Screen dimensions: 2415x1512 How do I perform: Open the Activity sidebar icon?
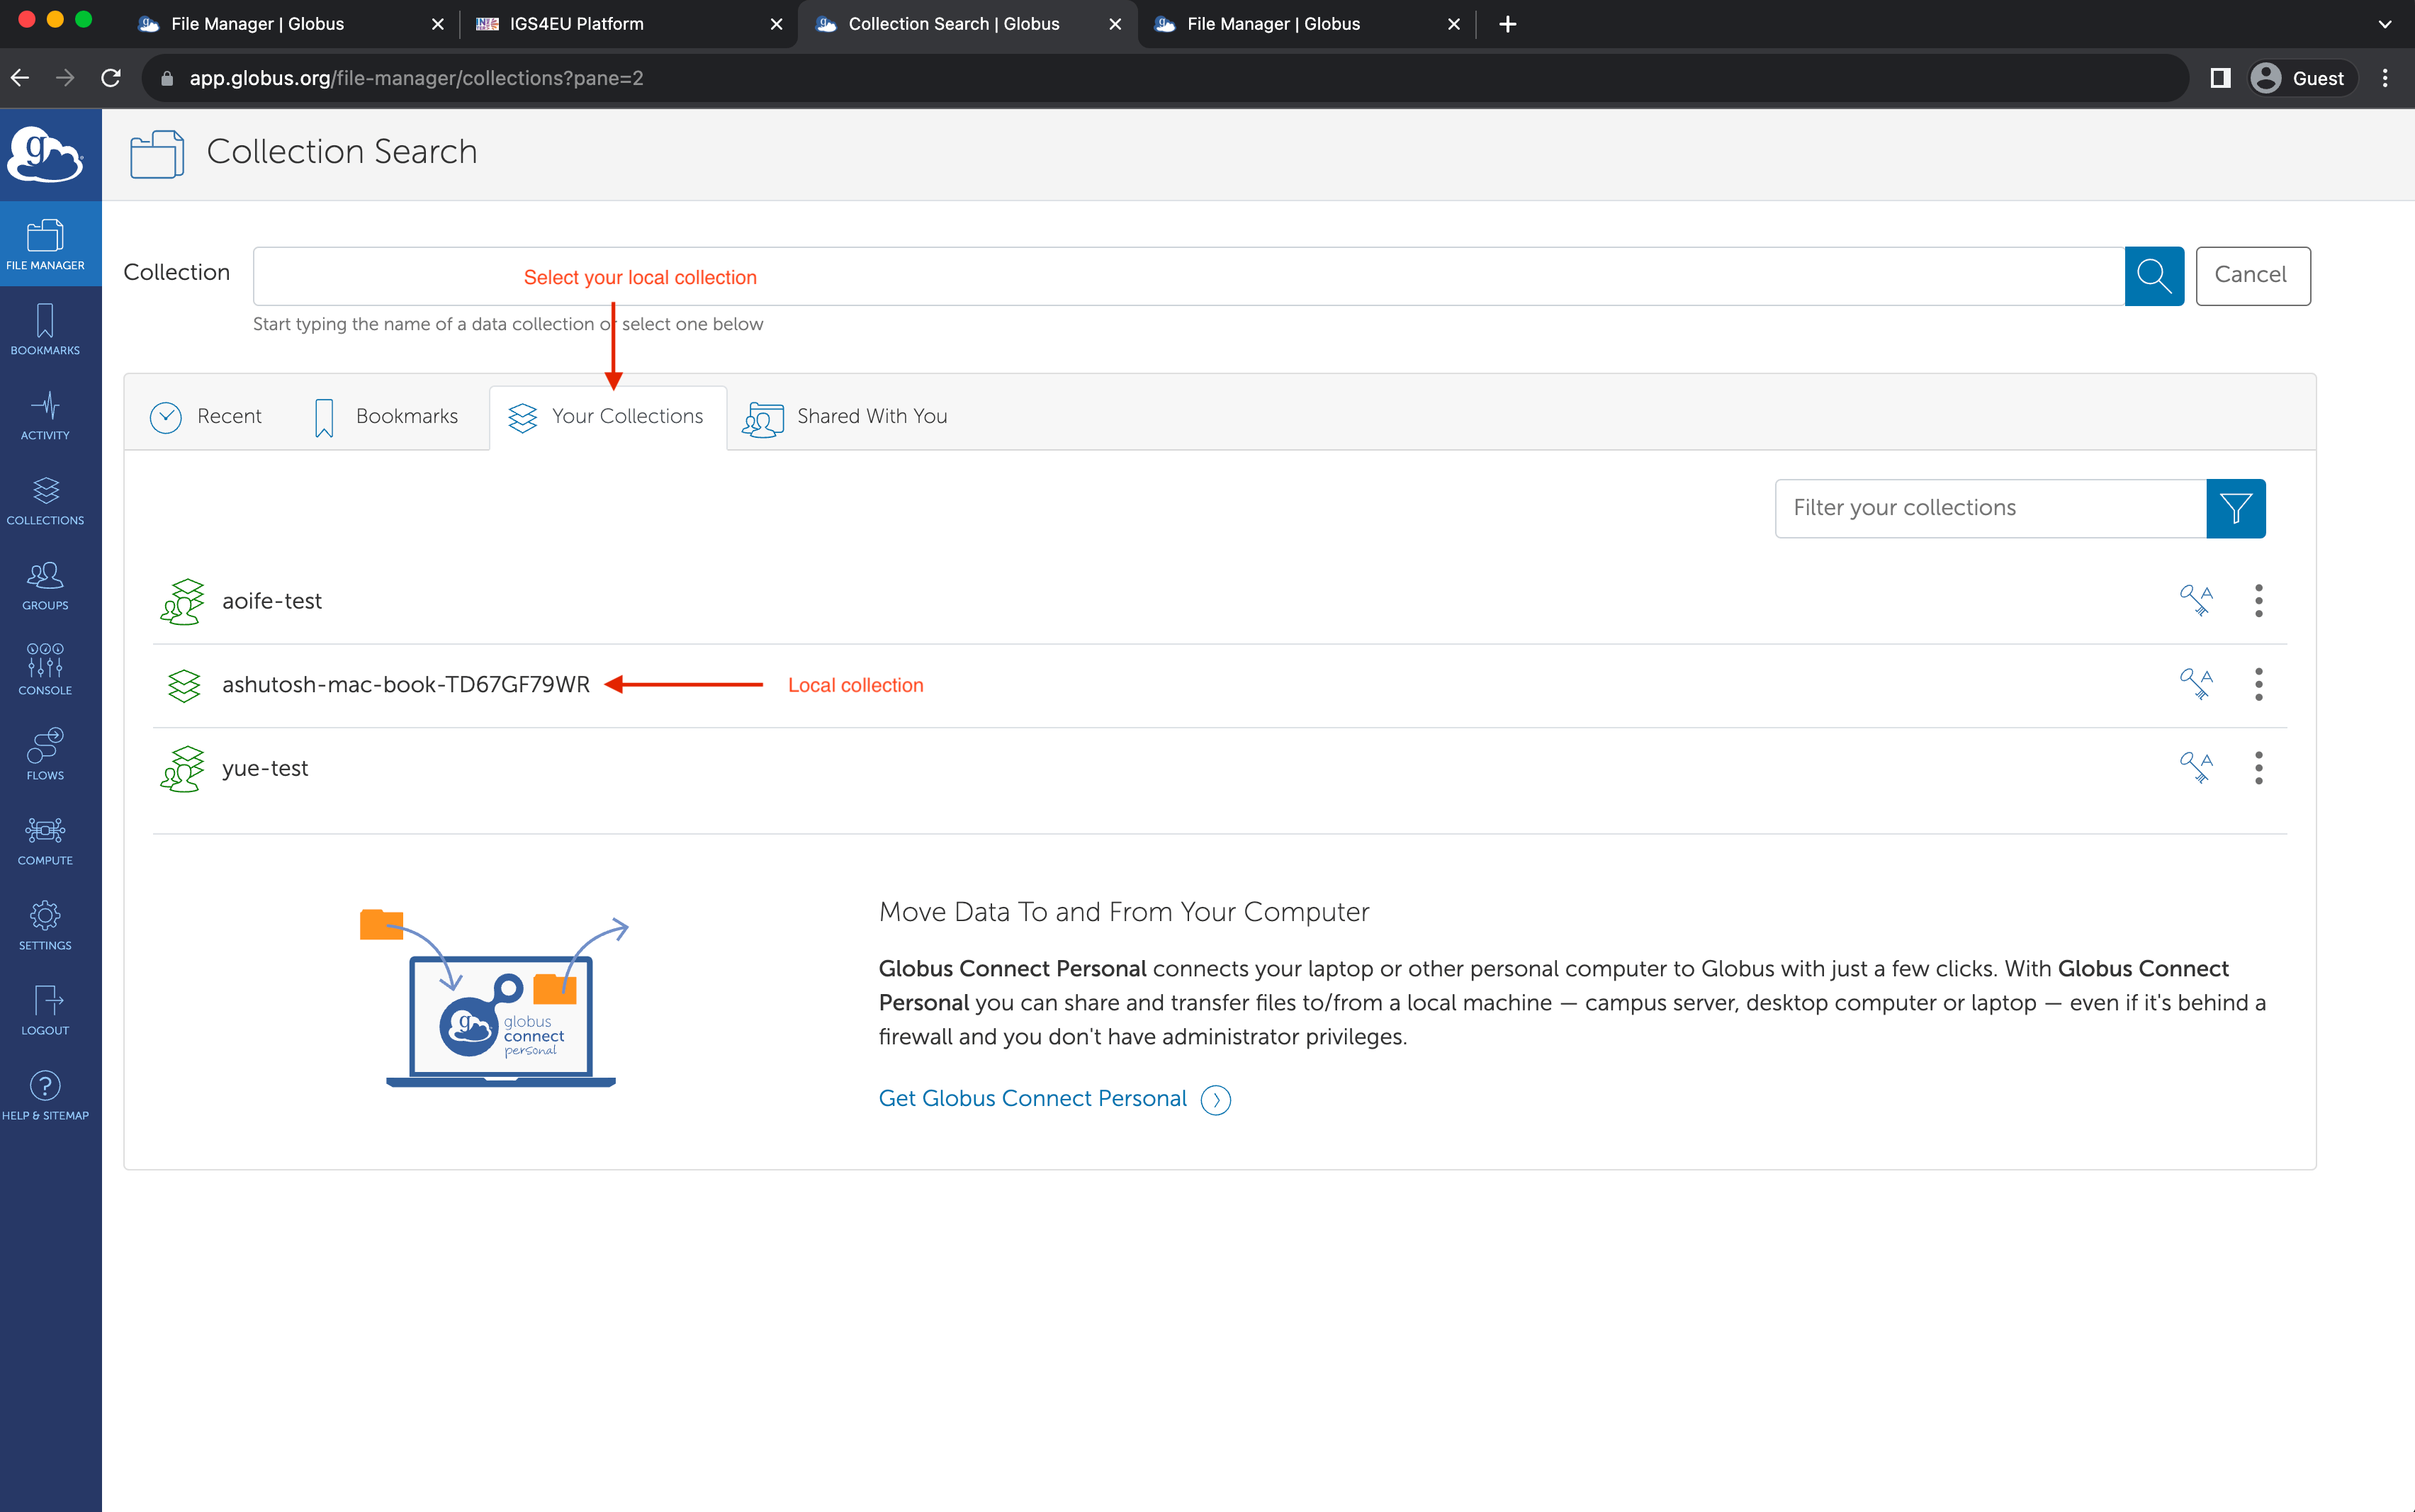coord(45,415)
